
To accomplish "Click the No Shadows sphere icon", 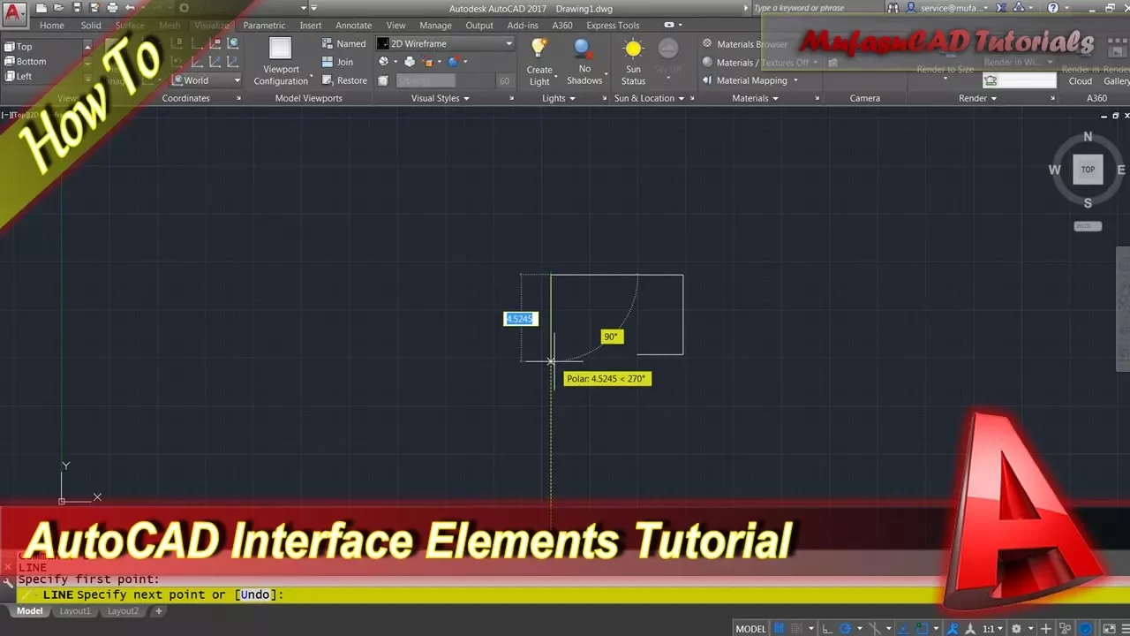I will [x=584, y=49].
